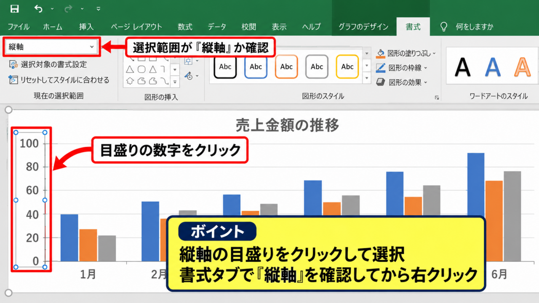Switch to the 表示 tab

click(279, 27)
